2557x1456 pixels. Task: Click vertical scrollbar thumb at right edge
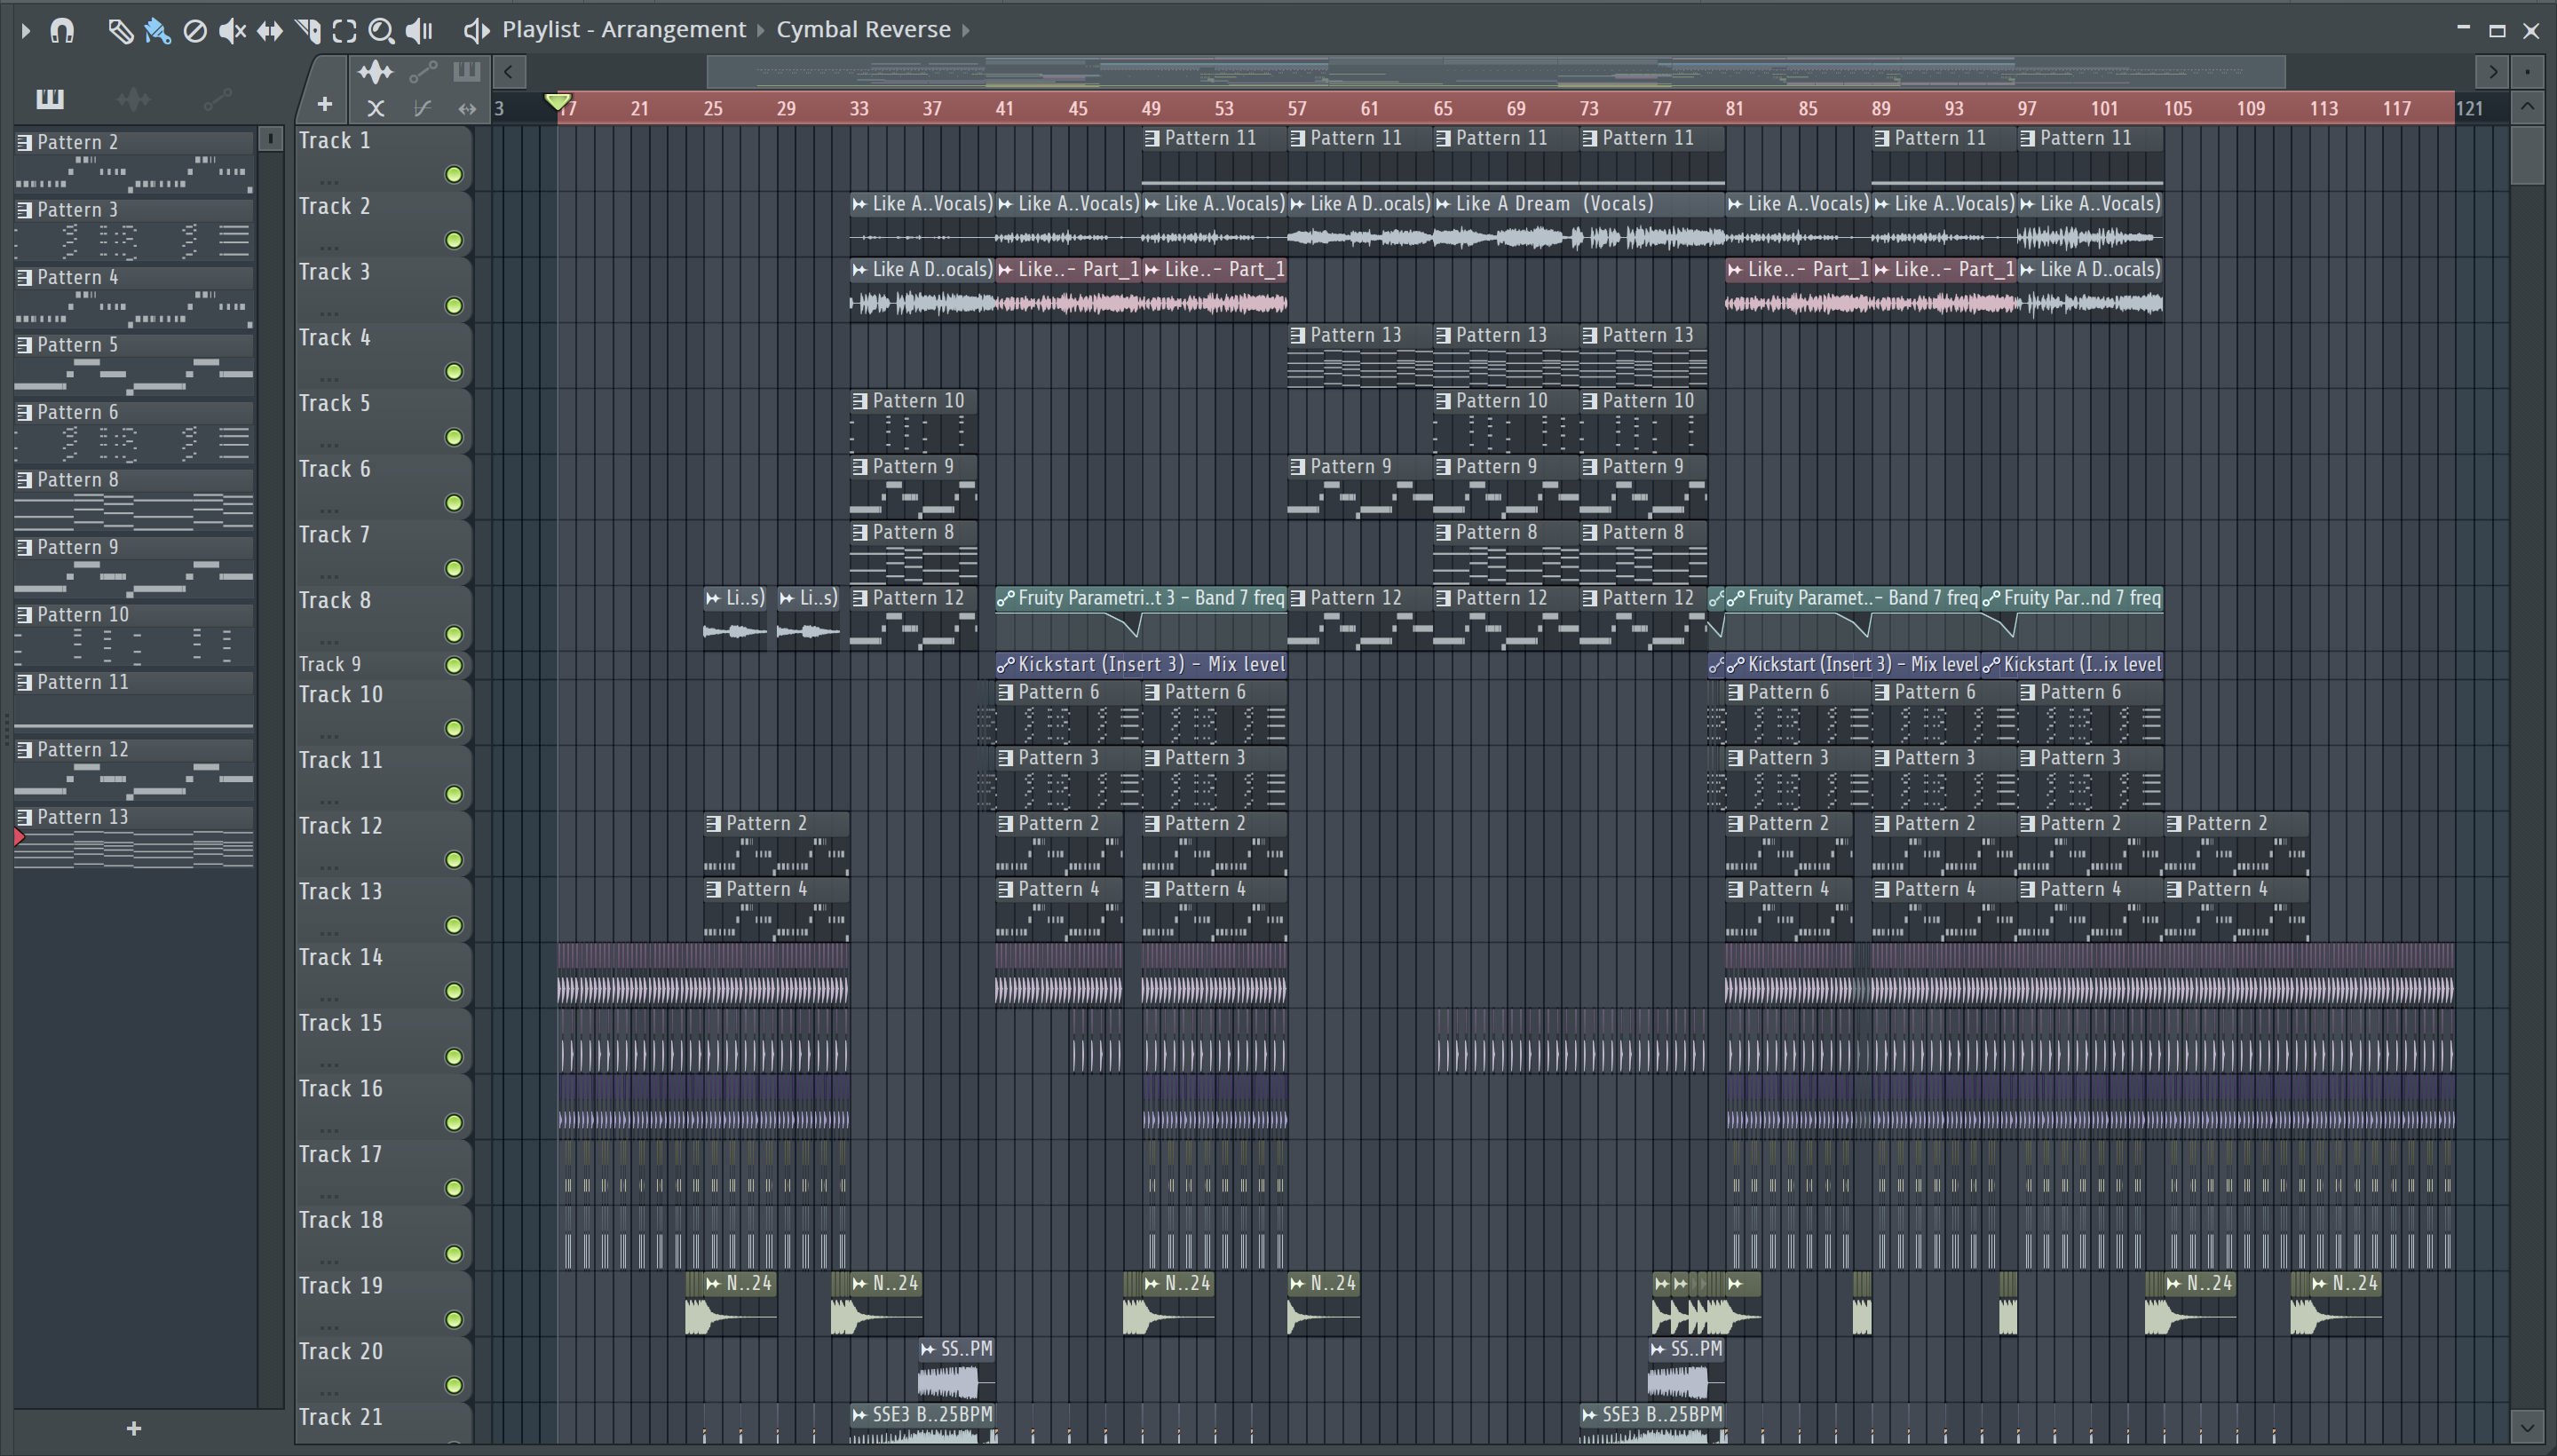click(2527, 156)
